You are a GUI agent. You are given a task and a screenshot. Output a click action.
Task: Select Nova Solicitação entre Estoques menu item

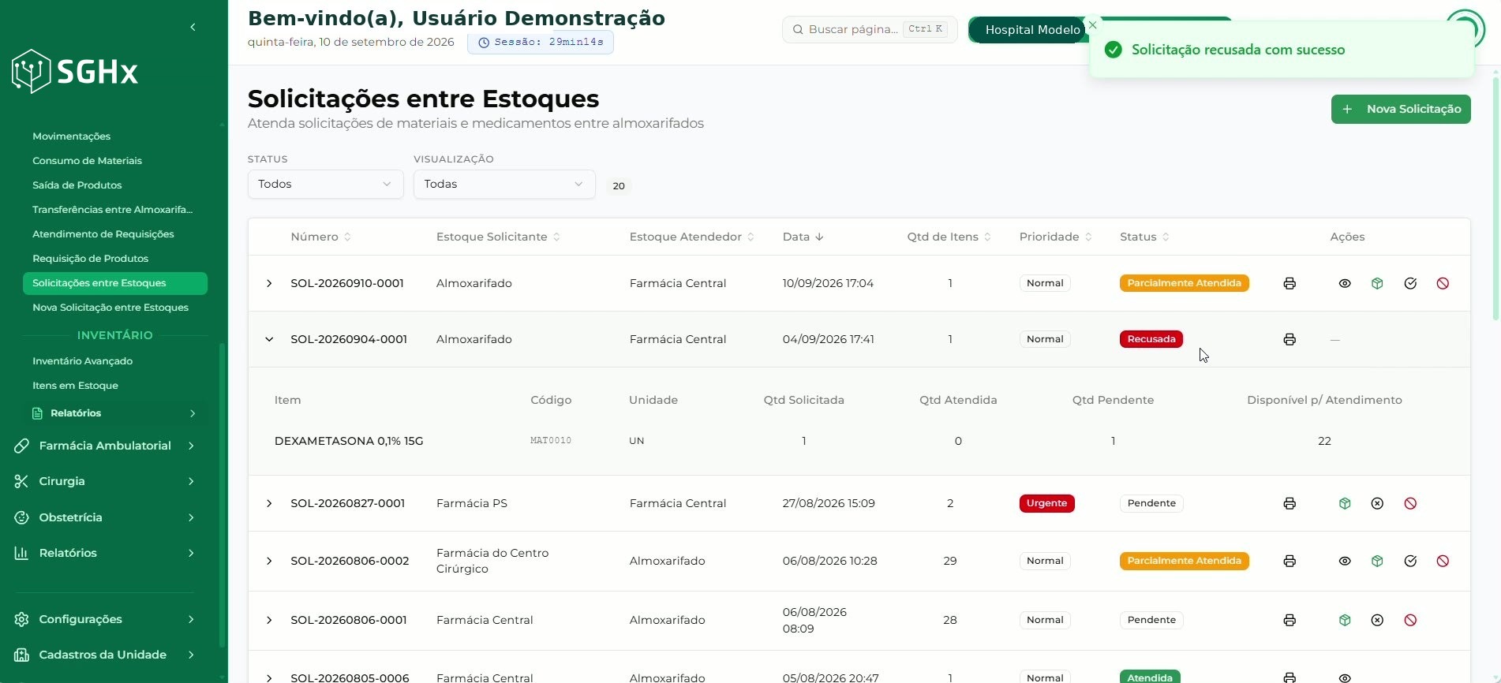click(110, 308)
